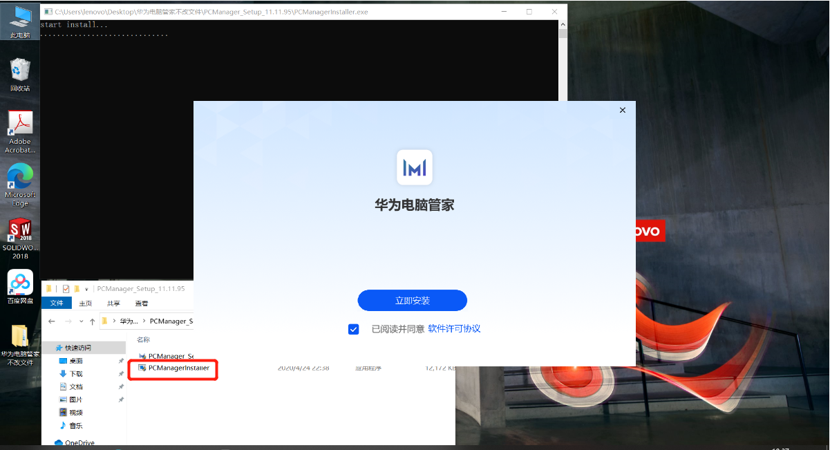Click the pin icon beside 文档
This screenshot has height=450, width=830.
tap(121, 387)
